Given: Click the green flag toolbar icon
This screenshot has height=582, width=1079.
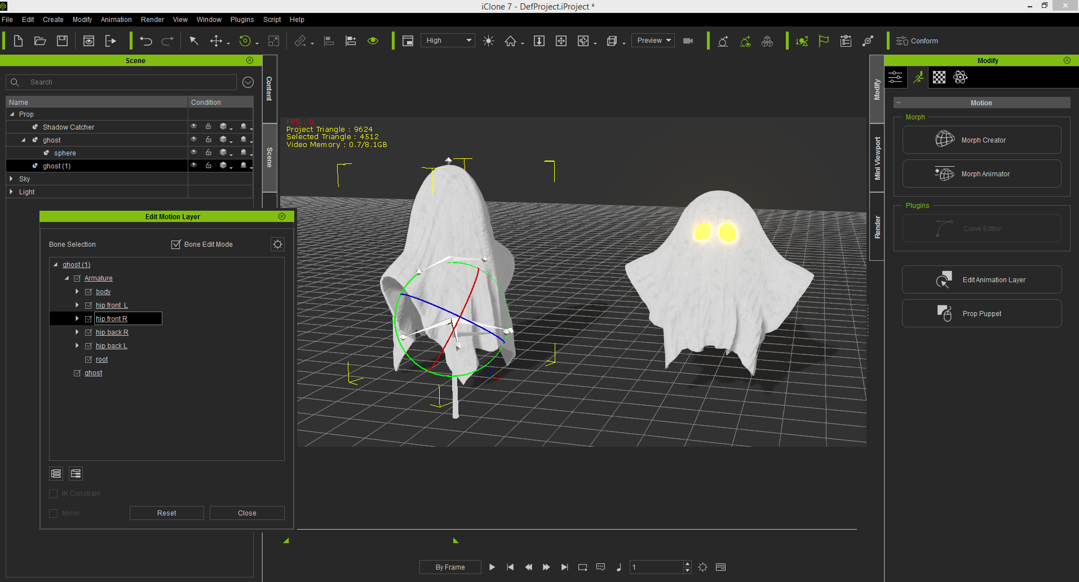Looking at the screenshot, I should click(824, 41).
